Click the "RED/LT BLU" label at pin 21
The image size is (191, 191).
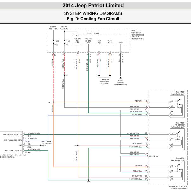[137, 171]
